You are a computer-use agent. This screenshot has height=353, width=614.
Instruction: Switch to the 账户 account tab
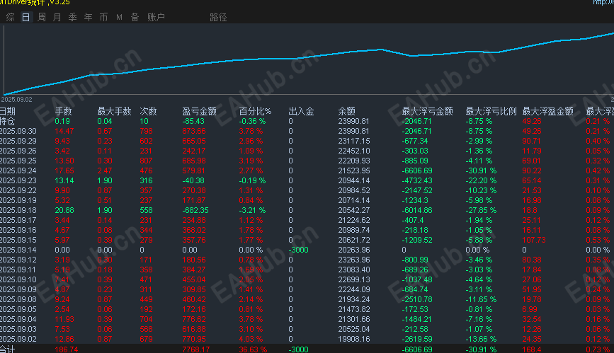pos(156,17)
